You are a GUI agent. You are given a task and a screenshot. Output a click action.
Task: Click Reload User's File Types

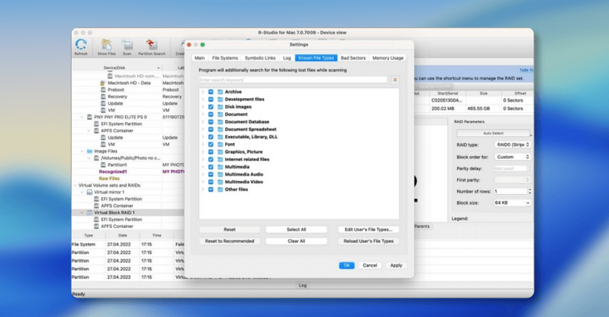click(368, 242)
